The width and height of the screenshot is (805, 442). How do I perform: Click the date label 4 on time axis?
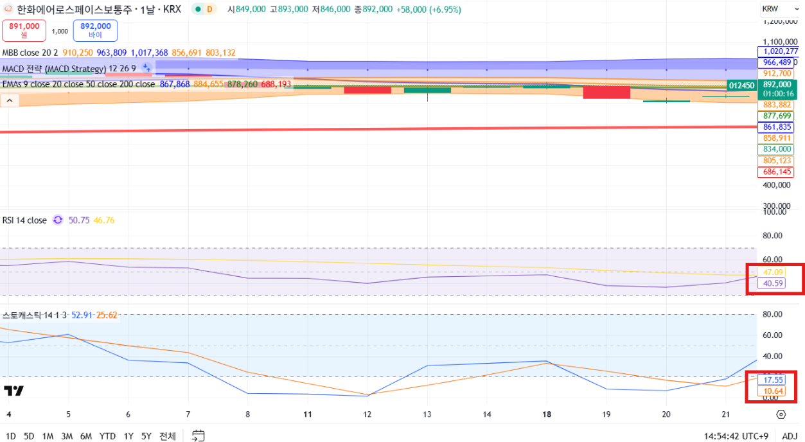[8, 414]
